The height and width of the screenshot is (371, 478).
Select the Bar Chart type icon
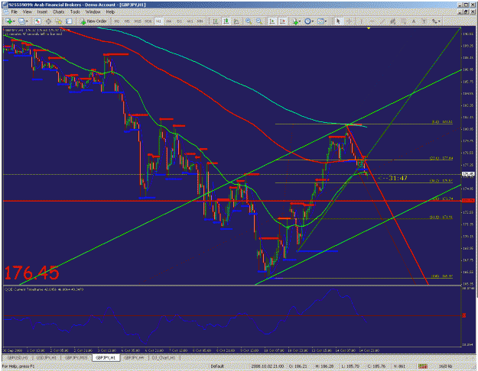pos(216,21)
